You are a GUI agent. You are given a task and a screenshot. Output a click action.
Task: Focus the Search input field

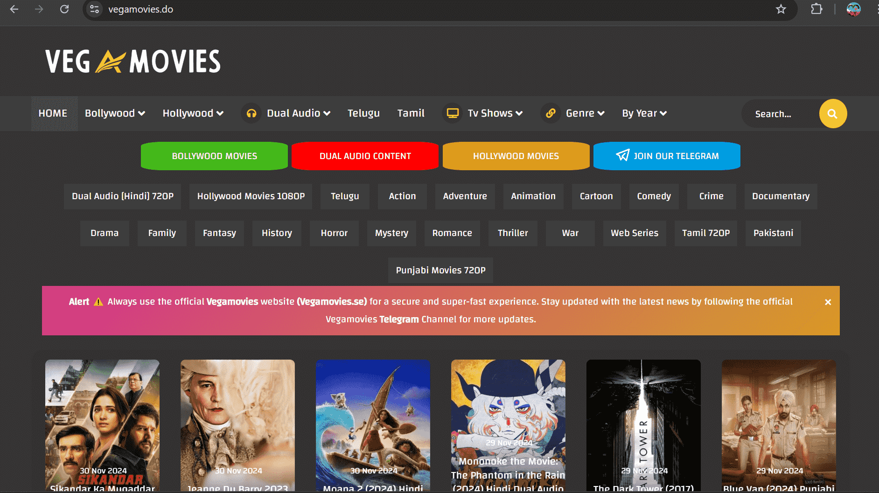(781, 114)
